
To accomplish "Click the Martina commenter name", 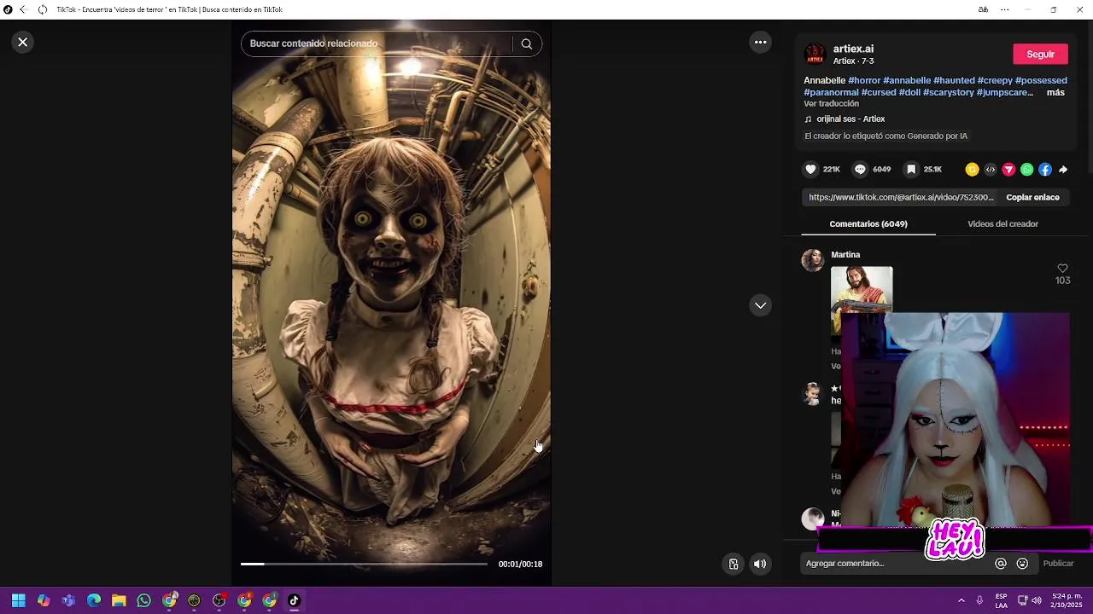I will click(x=845, y=255).
